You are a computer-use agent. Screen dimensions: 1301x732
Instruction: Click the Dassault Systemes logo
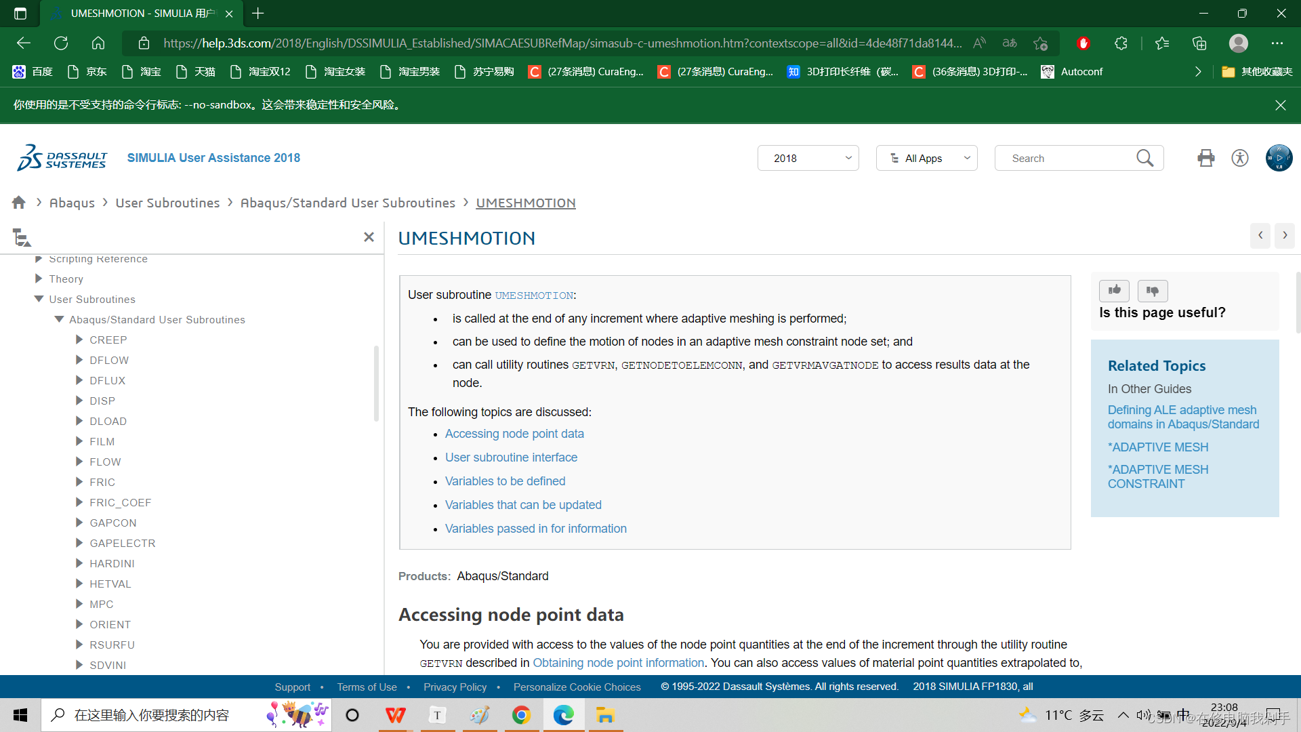tap(62, 158)
